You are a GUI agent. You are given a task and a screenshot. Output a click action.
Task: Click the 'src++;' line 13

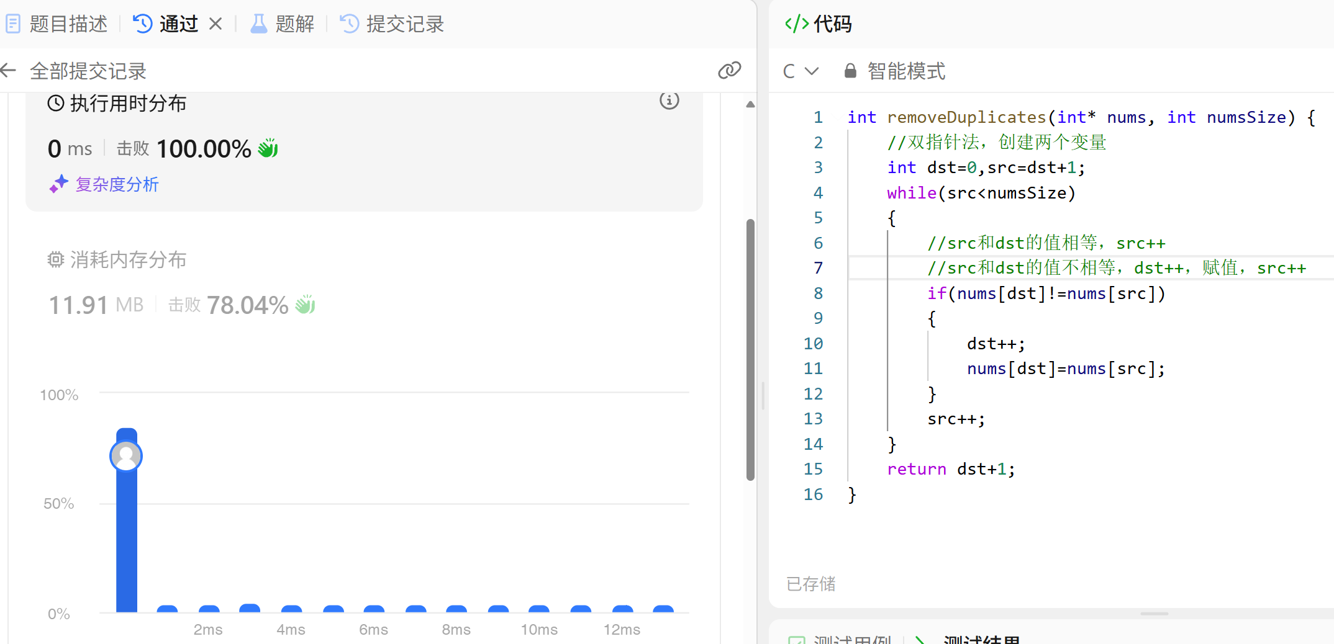[x=956, y=419]
